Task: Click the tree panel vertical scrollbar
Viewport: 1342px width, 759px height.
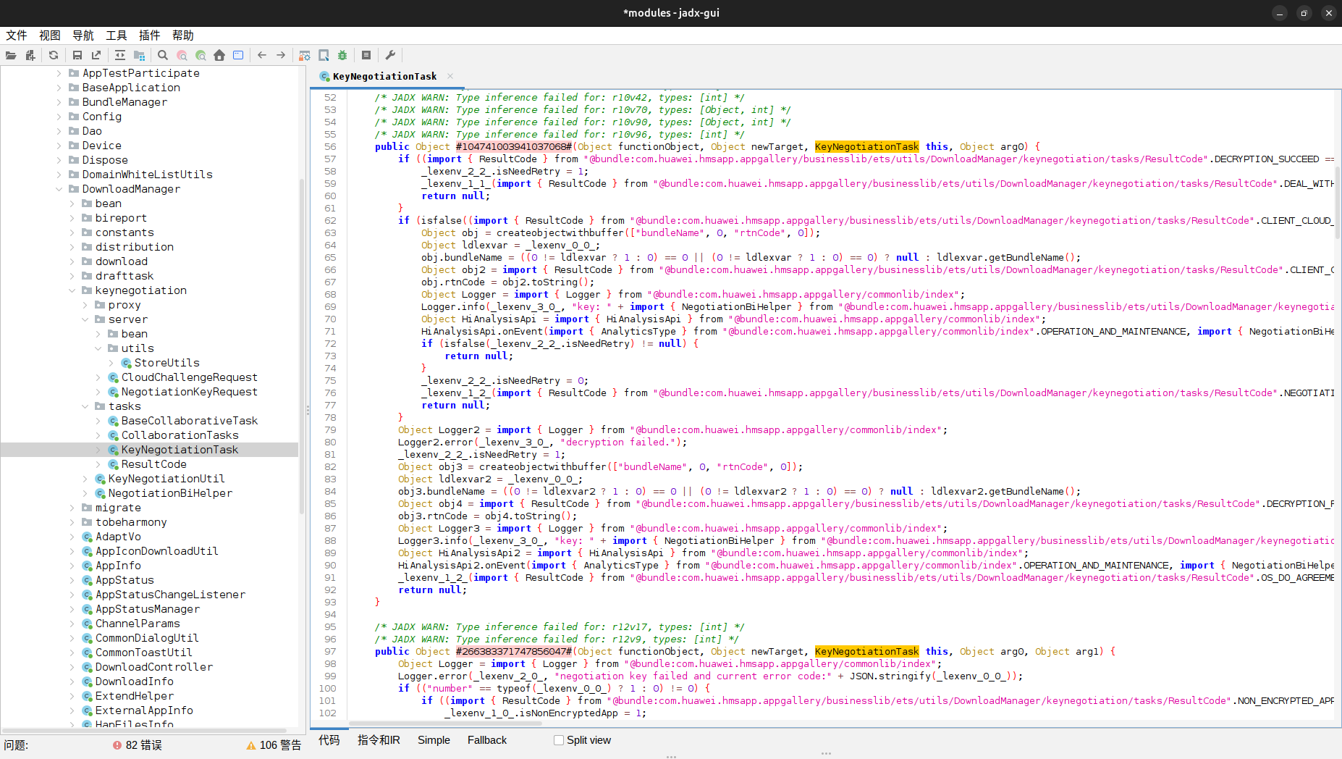Action: click(x=302, y=348)
